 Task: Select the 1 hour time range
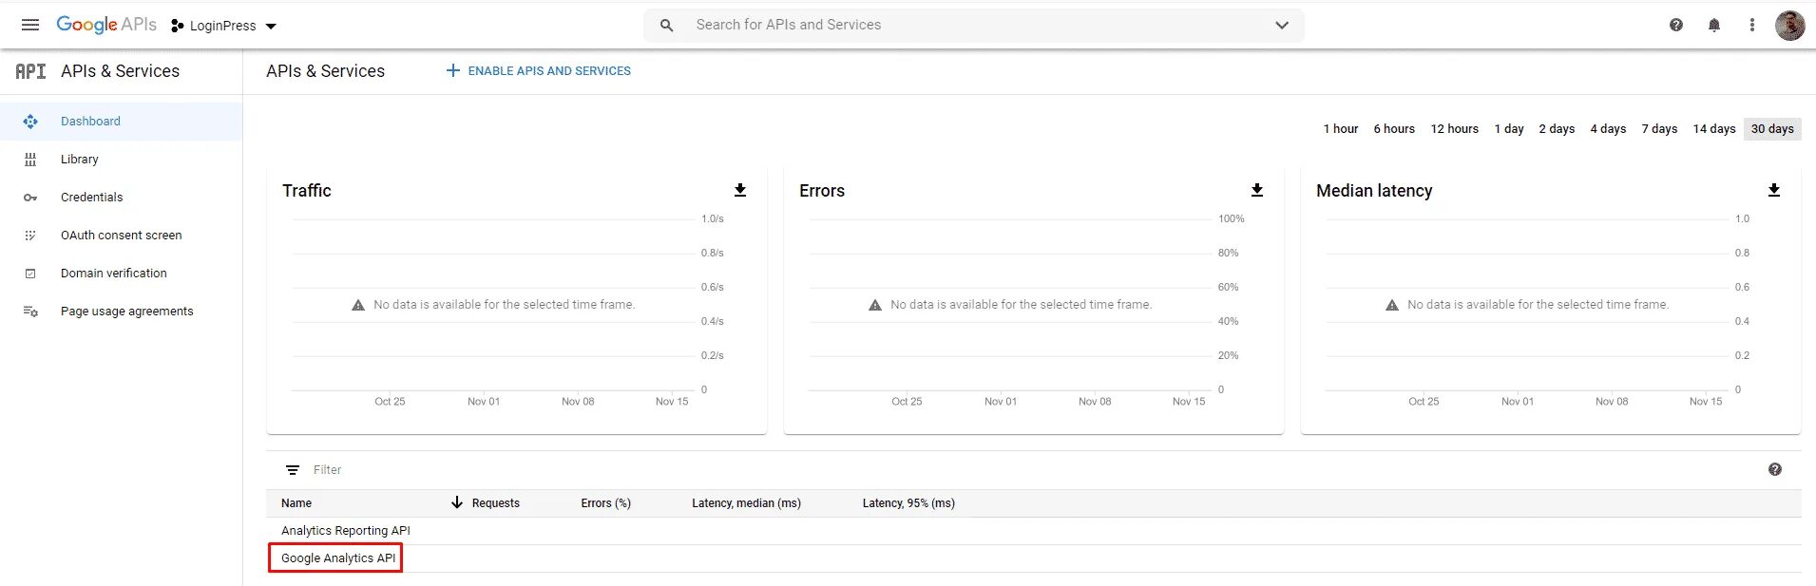1341,128
